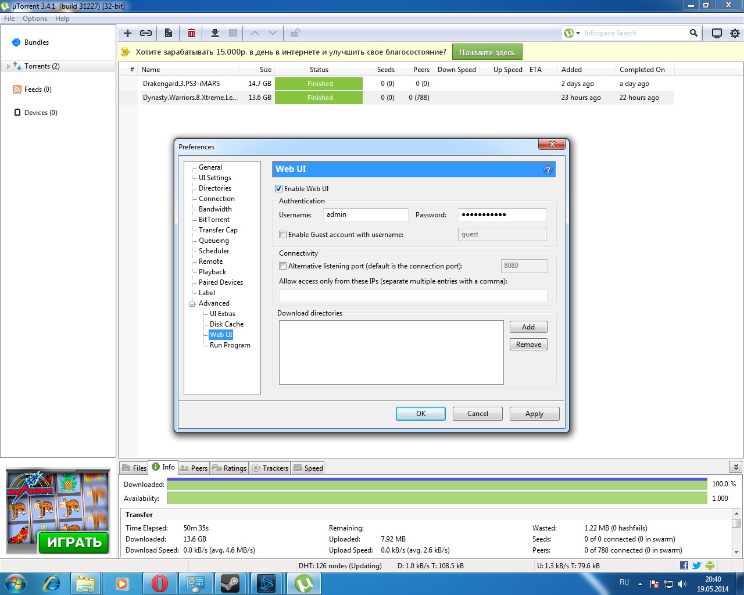The height and width of the screenshot is (595, 744).
Task: Click the Downloaded progress bar
Action: pyautogui.click(x=437, y=484)
